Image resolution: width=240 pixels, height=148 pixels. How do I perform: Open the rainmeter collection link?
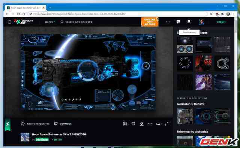click(x=183, y=104)
